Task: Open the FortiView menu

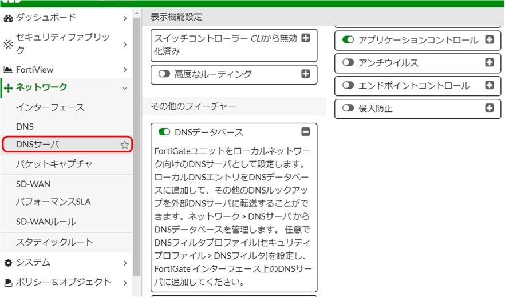Action: 66,70
